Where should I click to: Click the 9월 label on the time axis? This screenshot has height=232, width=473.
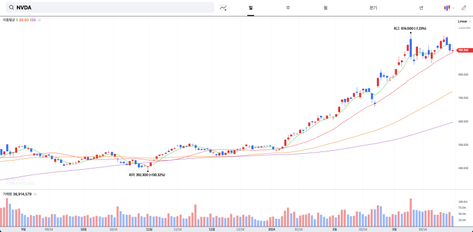(23, 230)
